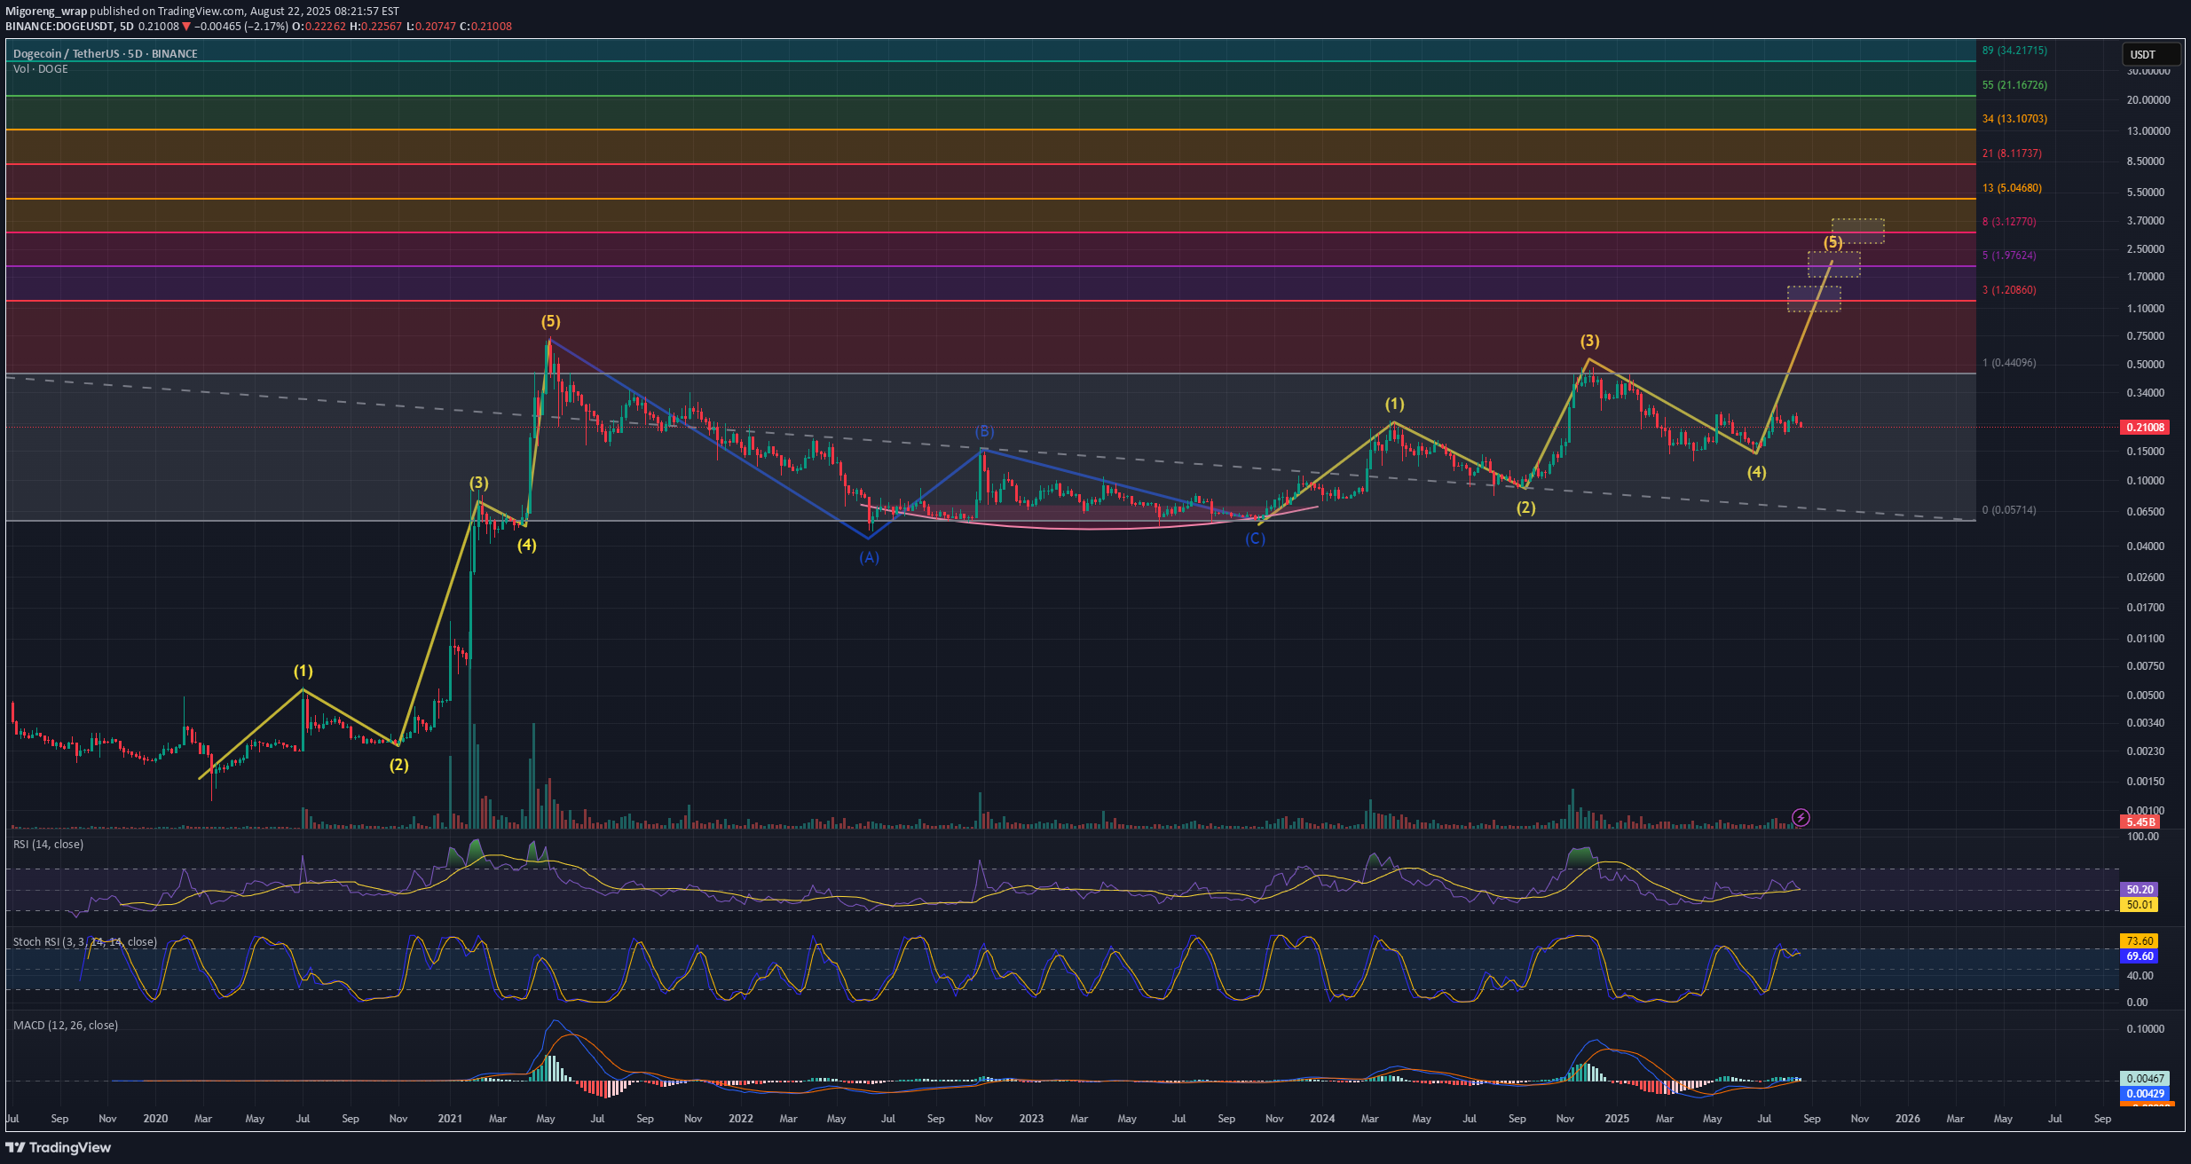Click the 5.45B volume value label
This screenshot has height=1164, width=2191.
click(x=2140, y=822)
